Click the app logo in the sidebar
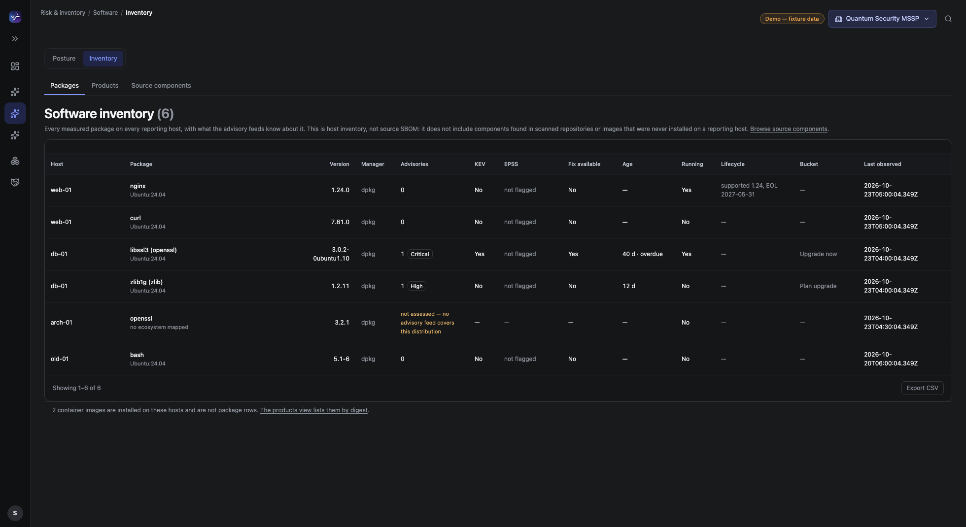The height and width of the screenshot is (527, 966). point(15,17)
